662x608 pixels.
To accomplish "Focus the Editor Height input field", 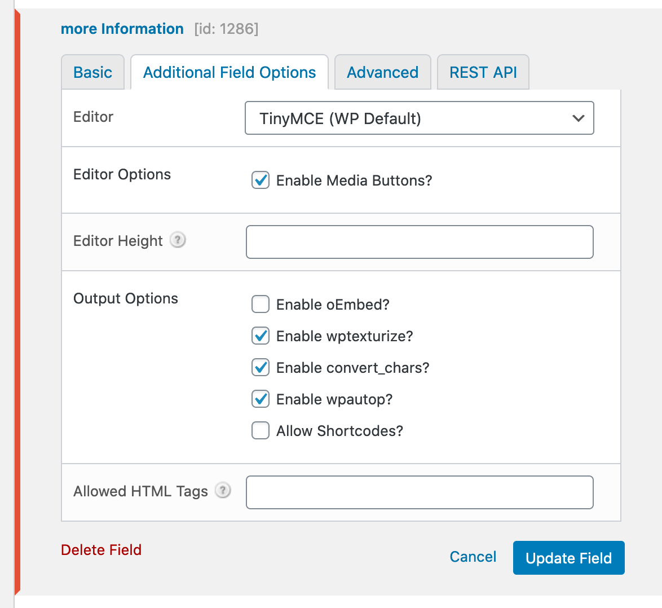I will (420, 242).
